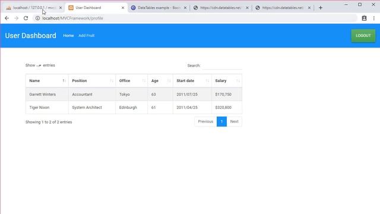This screenshot has height=214, width=380.
Task: Open the Add Fruit nav link
Action: (87, 36)
